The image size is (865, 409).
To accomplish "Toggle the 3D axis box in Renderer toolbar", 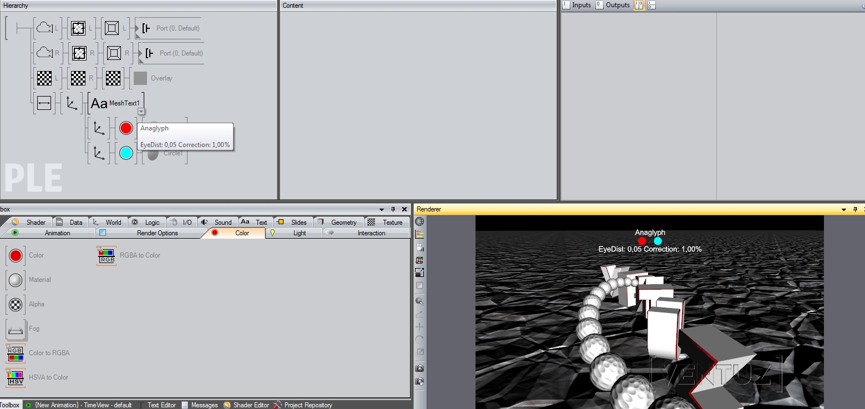I will tap(419, 260).
